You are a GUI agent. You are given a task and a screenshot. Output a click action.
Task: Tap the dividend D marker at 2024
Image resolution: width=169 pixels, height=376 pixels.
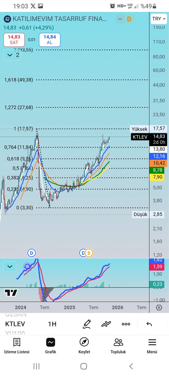point(31,253)
